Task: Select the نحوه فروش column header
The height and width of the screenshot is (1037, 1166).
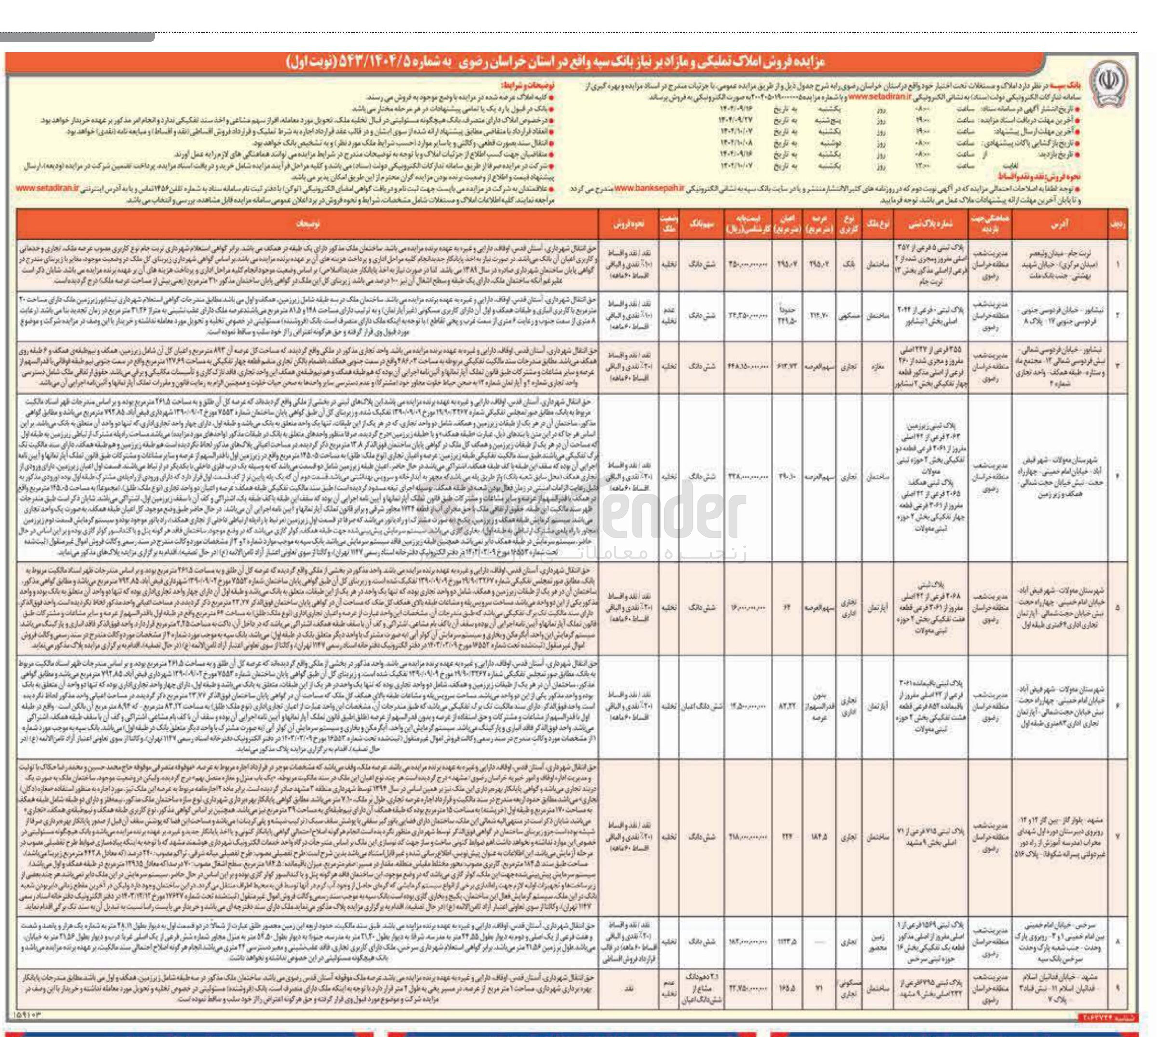Action: [629, 224]
